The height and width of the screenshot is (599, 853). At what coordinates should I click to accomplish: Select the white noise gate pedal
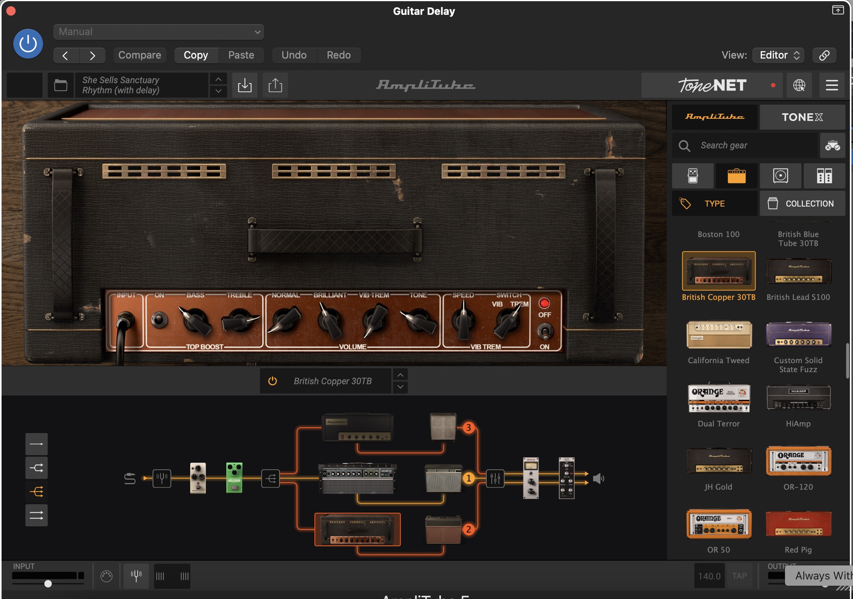click(198, 478)
